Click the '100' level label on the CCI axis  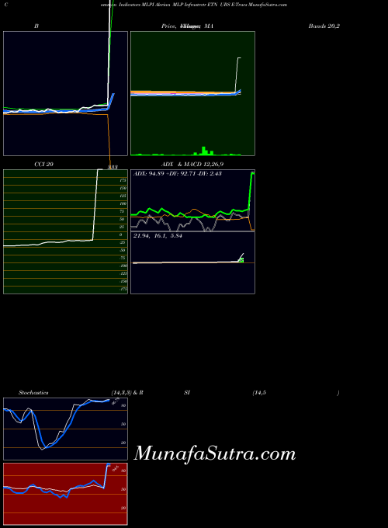[x=123, y=203]
